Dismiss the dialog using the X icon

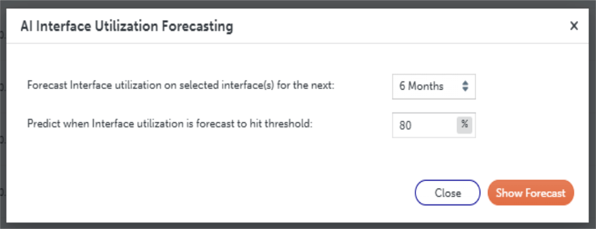click(x=574, y=26)
